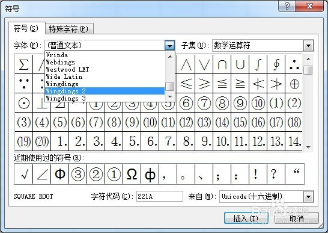Viewport: 328px width, 233px height.
Task: Select the parenthesized (20) symbol
Action: (42, 141)
